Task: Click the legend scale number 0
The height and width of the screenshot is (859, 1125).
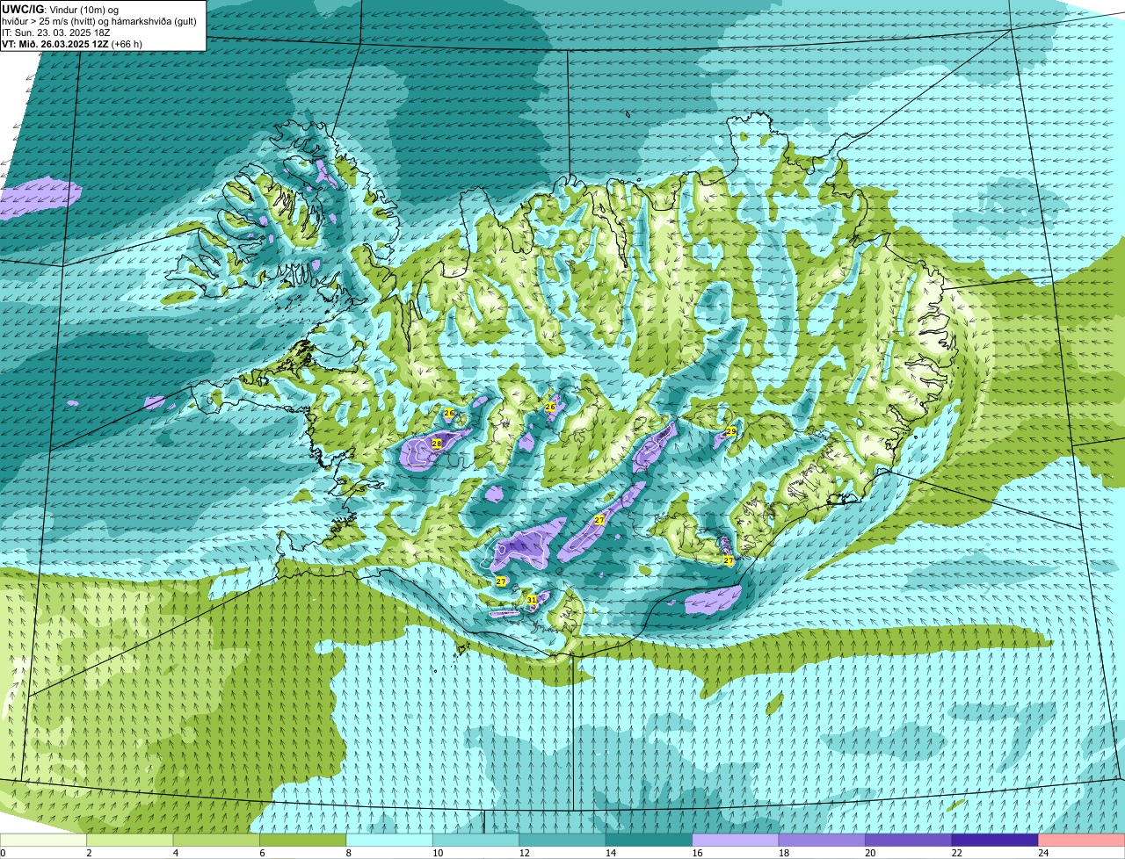Action: coord(3,852)
